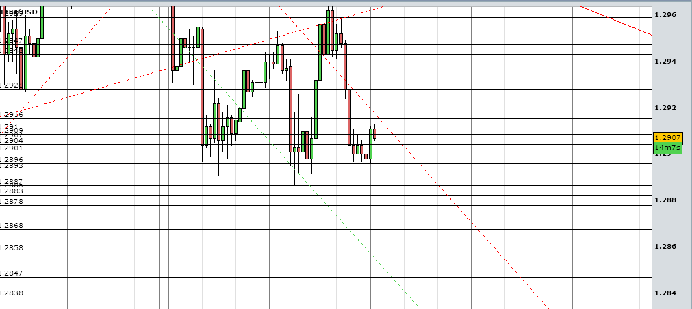This screenshot has height=309, width=692.
Task: Click the 1.292 price axis label
Action: pyautogui.click(x=665, y=107)
